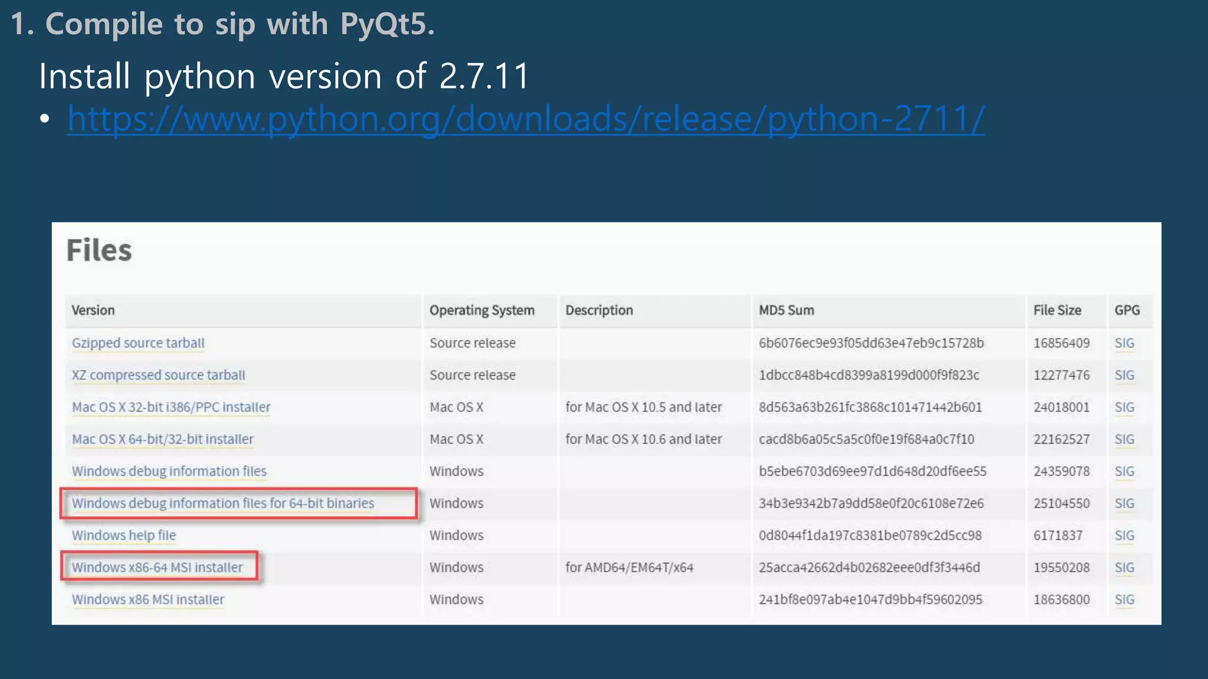Click 'Windows' in the x86-64 MSI installer row
The width and height of the screenshot is (1208, 679).
pyautogui.click(x=457, y=567)
